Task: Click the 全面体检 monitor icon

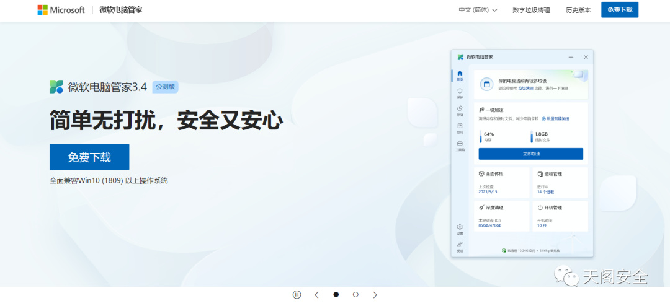Action: [x=481, y=173]
